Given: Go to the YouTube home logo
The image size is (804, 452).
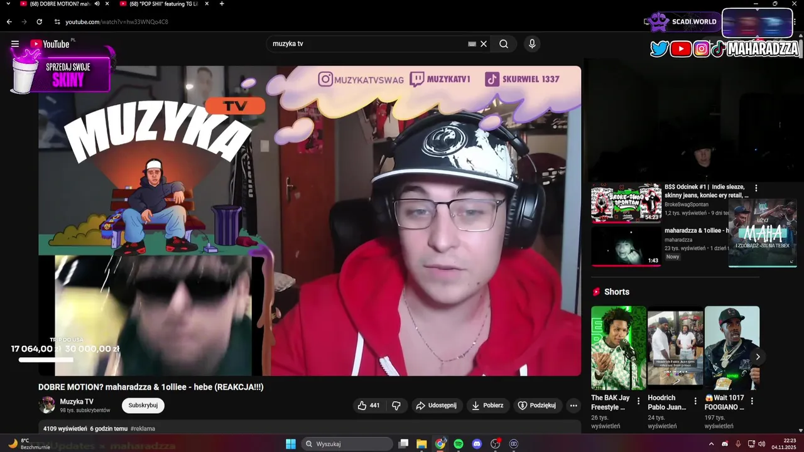Looking at the screenshot, I should 50,44.
